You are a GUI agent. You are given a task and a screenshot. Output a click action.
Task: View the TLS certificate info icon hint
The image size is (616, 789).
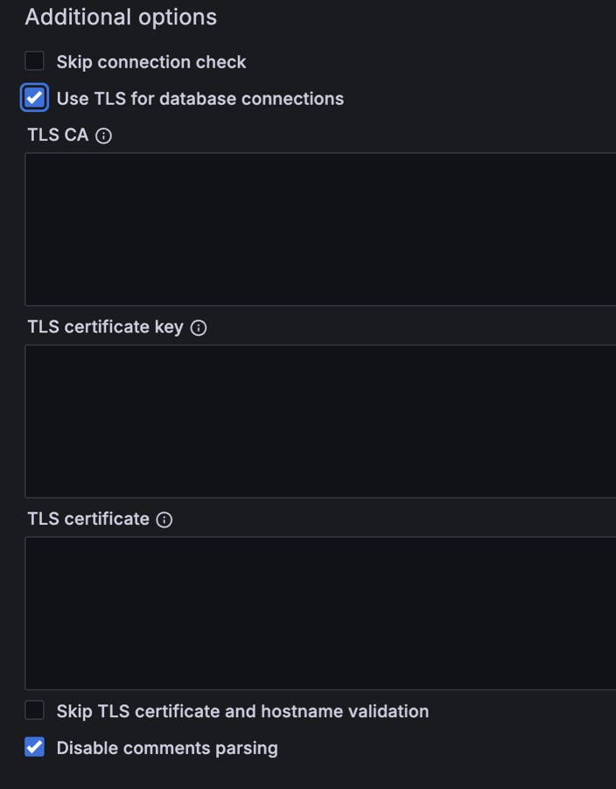tap(164, 520)
